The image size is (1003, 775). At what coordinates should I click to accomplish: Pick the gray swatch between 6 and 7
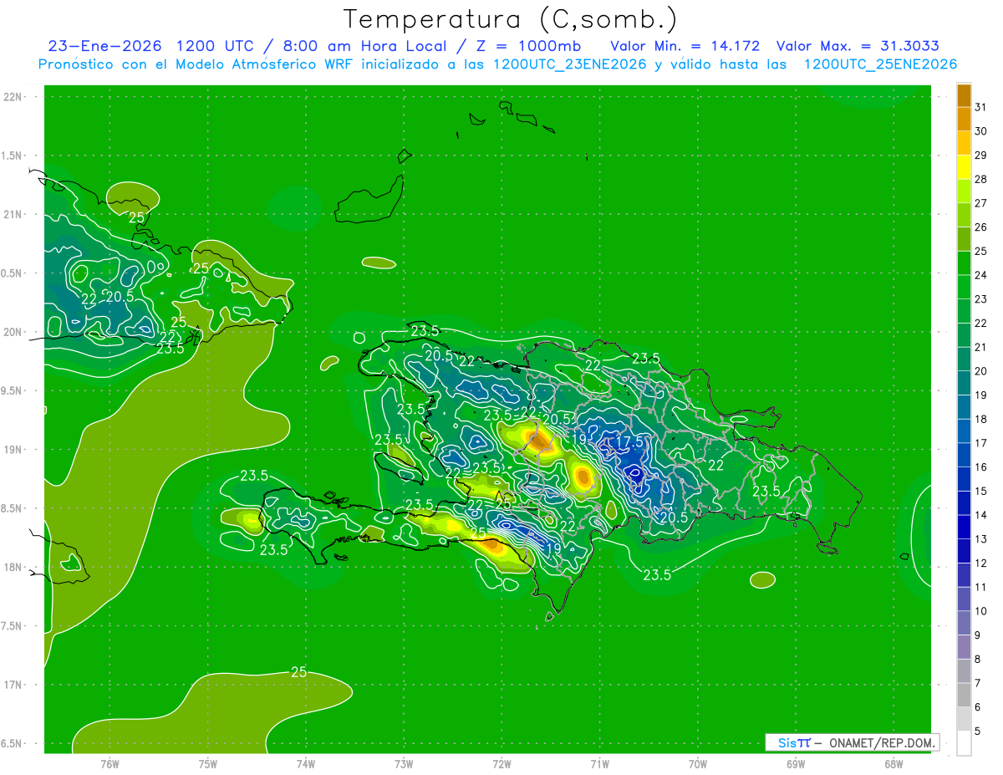coord(964,695)
